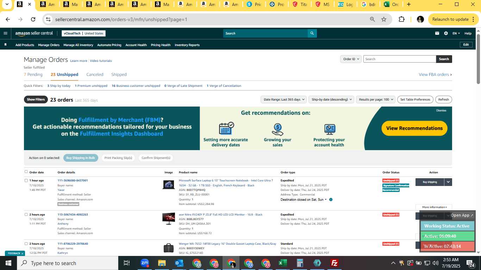The height and width of the screenshot is (270, 481).
Task: Click the Show Filters button
Action: tap(36, 99)
